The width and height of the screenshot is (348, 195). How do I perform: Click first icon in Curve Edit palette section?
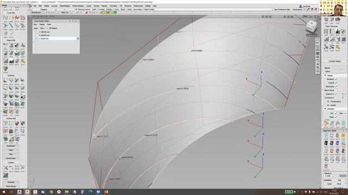5,18
